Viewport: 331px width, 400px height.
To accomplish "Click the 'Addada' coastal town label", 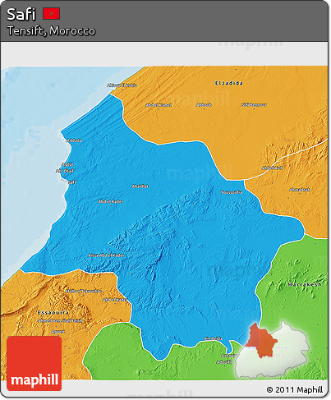I will [x=74, y=140].
